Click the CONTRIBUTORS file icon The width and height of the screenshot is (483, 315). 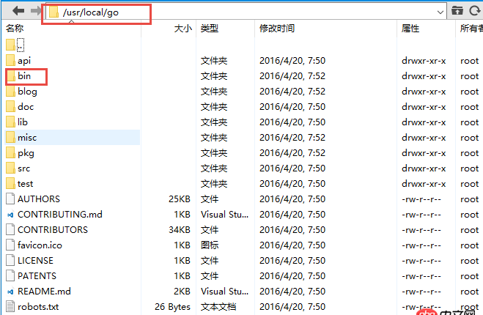coord(10,230)
